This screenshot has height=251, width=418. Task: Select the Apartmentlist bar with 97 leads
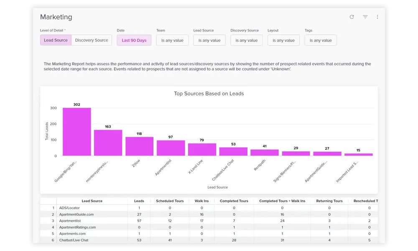point(171,148)
